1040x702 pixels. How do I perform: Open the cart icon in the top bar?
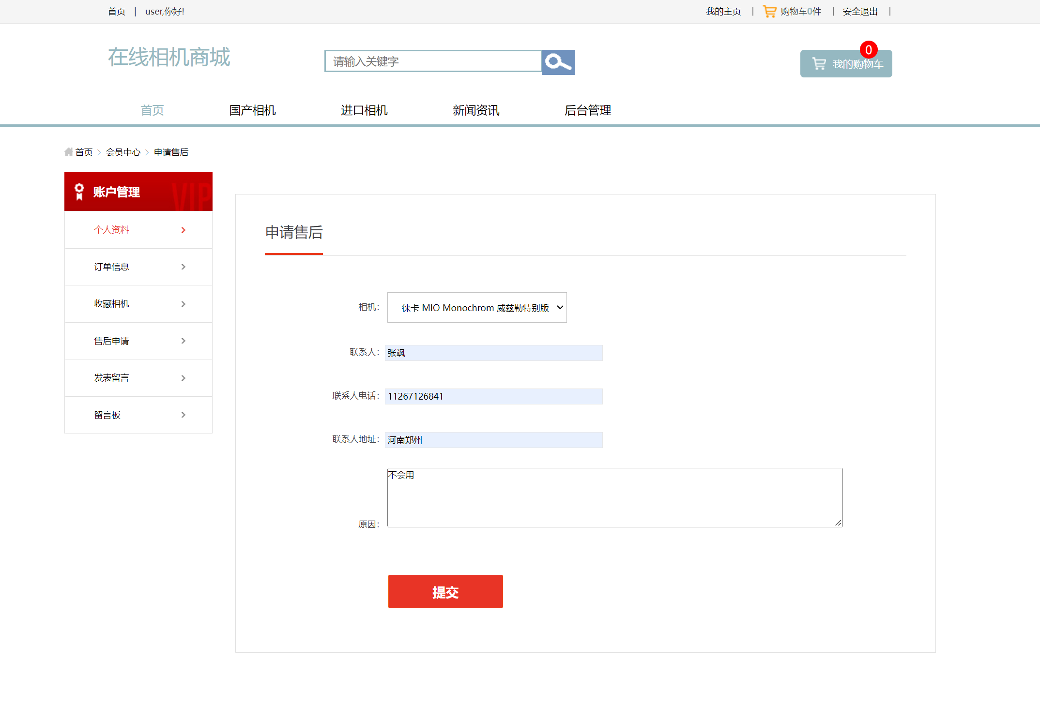(769, 11)
